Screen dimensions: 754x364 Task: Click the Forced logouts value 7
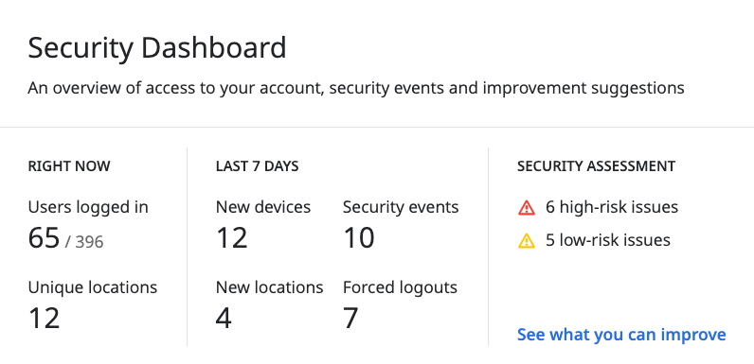click(x=350, y=318)
